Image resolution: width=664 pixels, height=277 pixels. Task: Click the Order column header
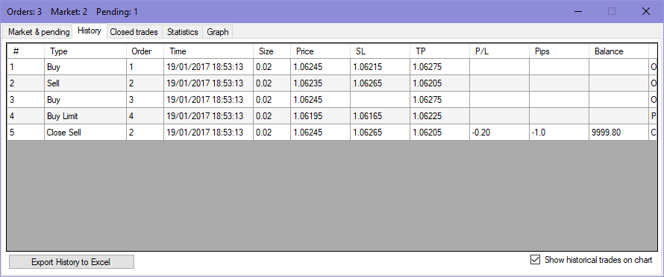click(145, 51)
